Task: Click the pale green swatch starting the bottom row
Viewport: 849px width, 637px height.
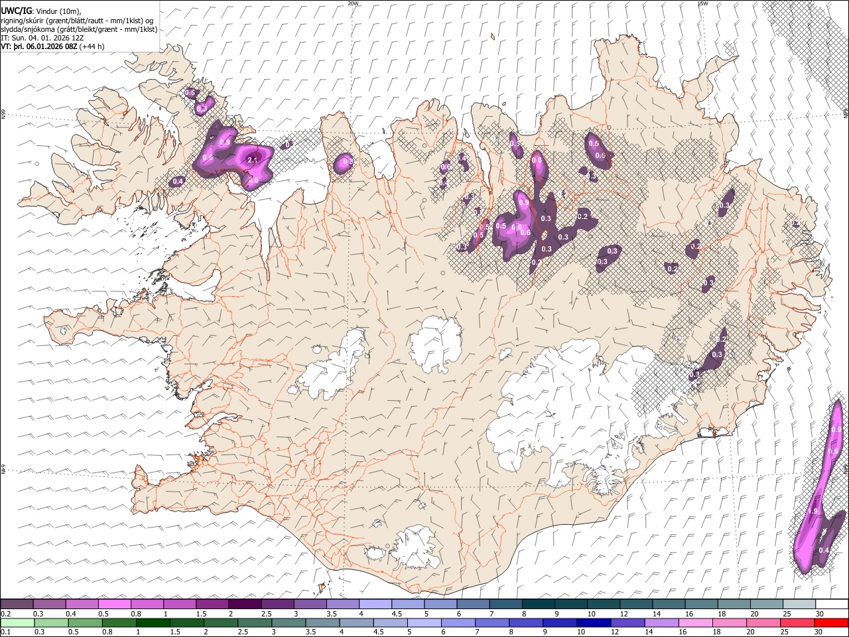Action: point(17,623)
